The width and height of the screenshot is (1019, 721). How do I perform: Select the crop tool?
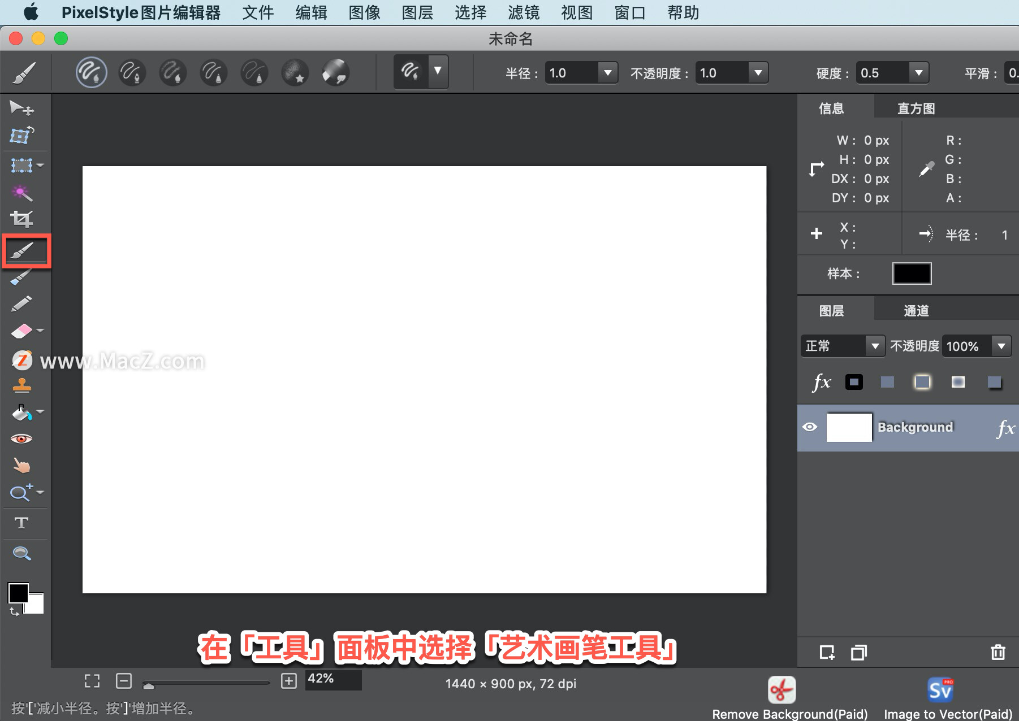click(21, 219)
